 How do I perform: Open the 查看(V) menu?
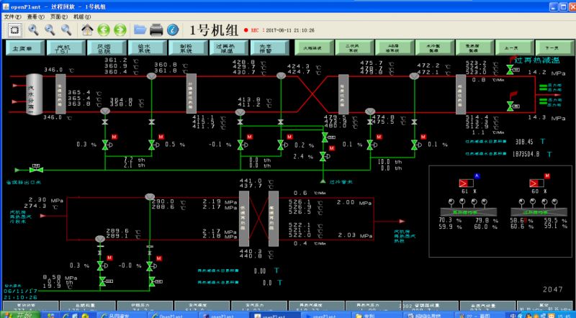(x=35, y=16)
